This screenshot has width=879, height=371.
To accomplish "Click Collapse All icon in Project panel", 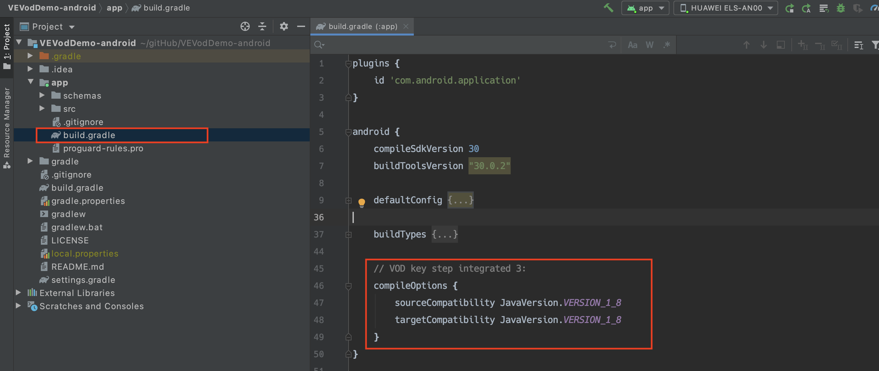I will pyautogui.click(x=262, y=26).
